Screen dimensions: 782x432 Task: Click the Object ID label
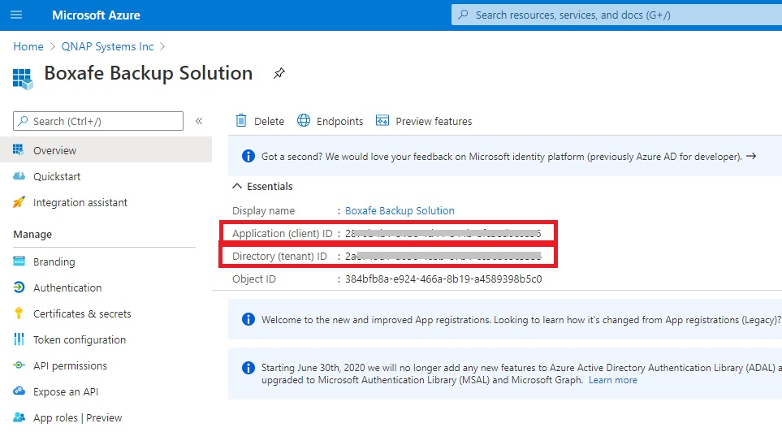(254, 279)
